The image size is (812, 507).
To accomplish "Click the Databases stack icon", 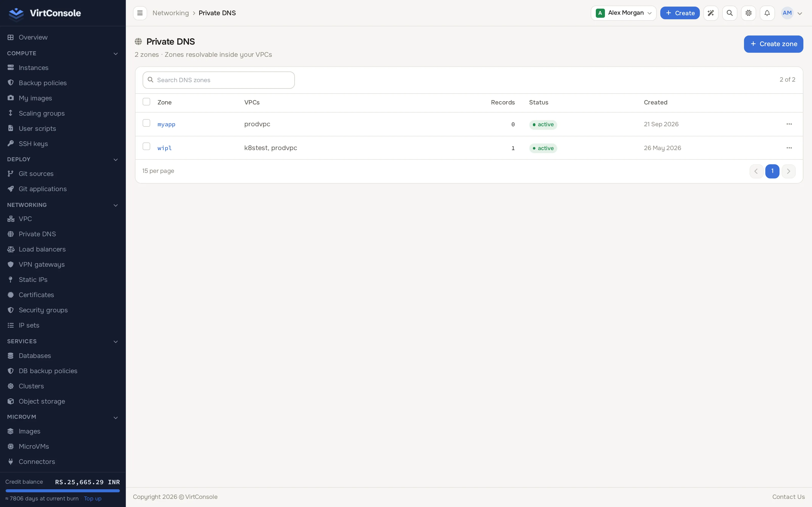I will 11,355.
